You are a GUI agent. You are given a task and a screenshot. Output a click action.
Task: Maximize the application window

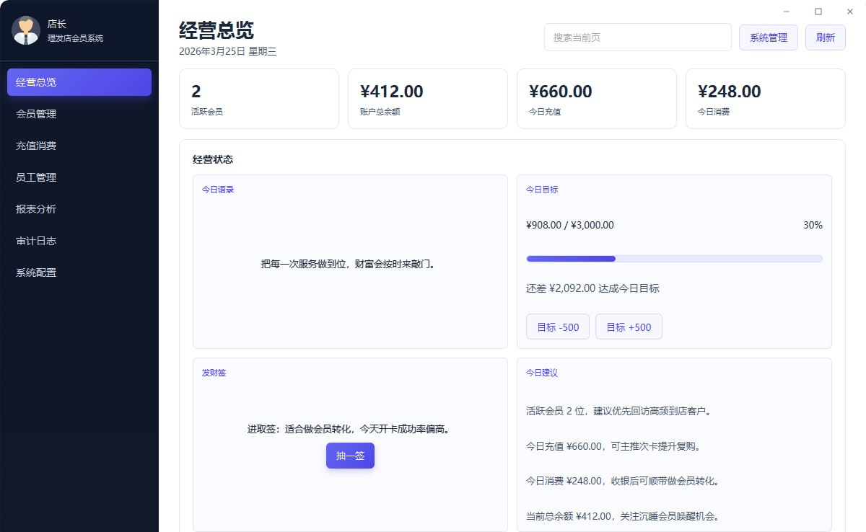pyautogui.click(x=818, y=12)
